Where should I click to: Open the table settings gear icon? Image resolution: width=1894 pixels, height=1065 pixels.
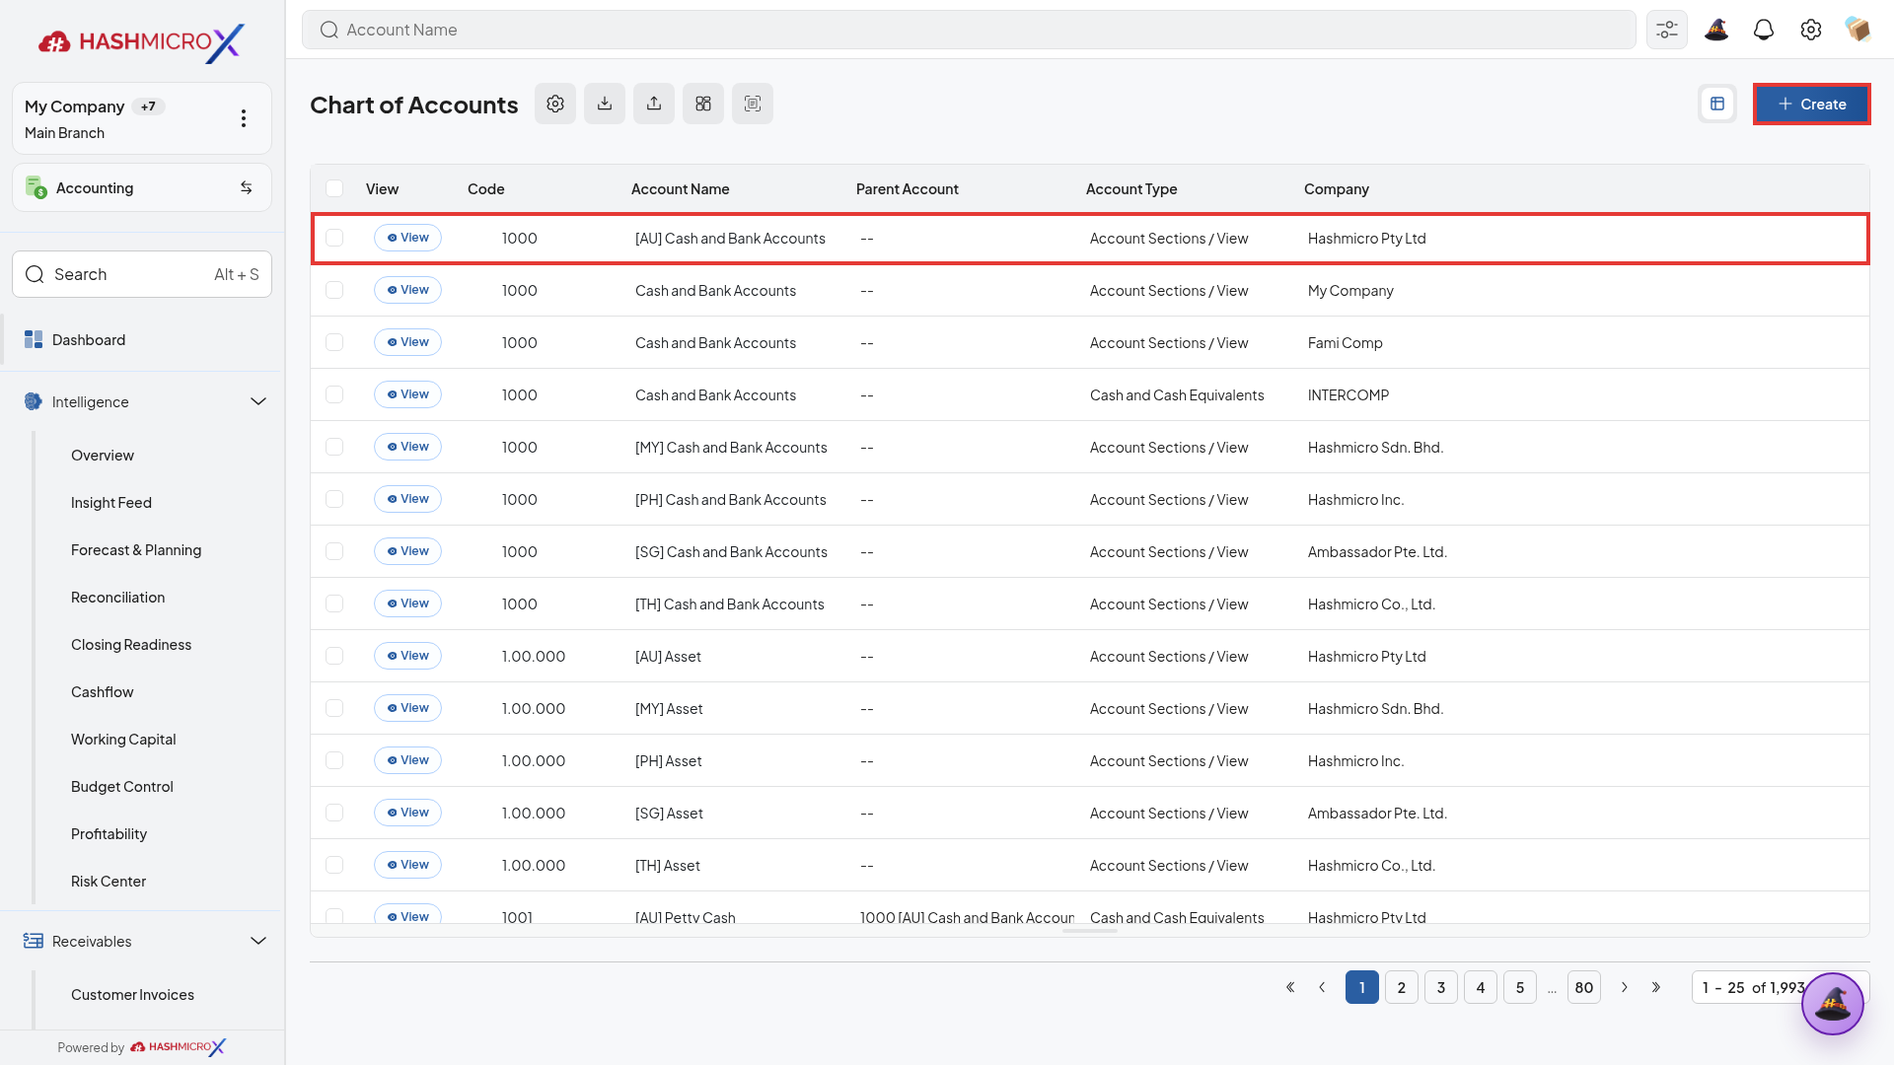[x=555, y=104]
